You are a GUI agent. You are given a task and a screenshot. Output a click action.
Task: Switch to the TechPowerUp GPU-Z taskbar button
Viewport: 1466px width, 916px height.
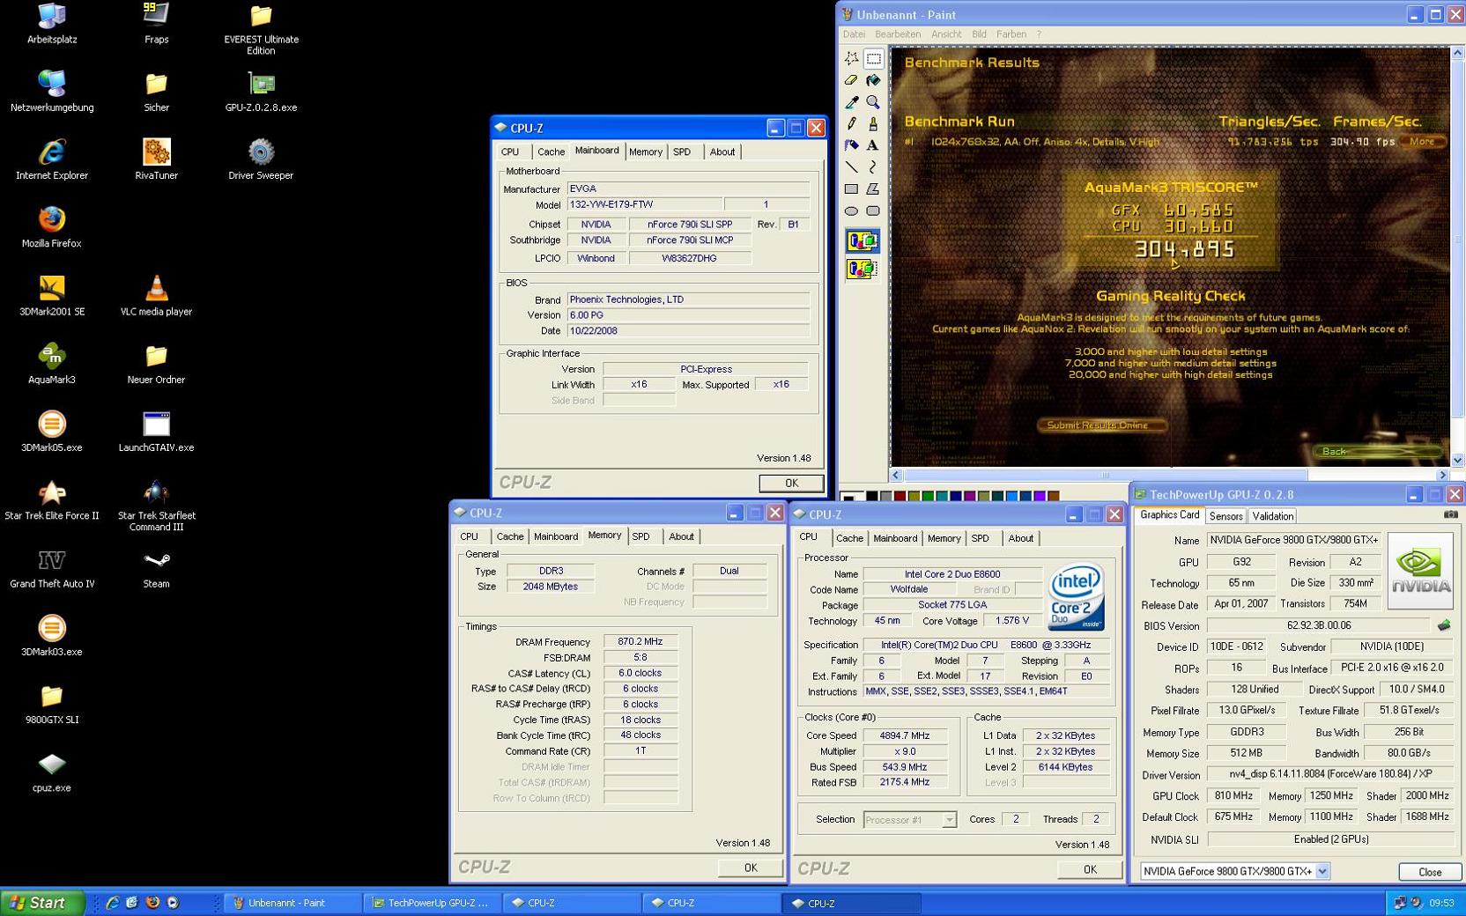coord(433,903)
